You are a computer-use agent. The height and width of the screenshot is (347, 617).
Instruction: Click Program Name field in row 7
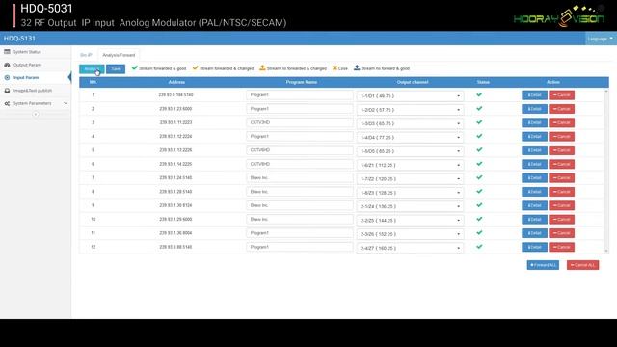click(x=300, y=177)
